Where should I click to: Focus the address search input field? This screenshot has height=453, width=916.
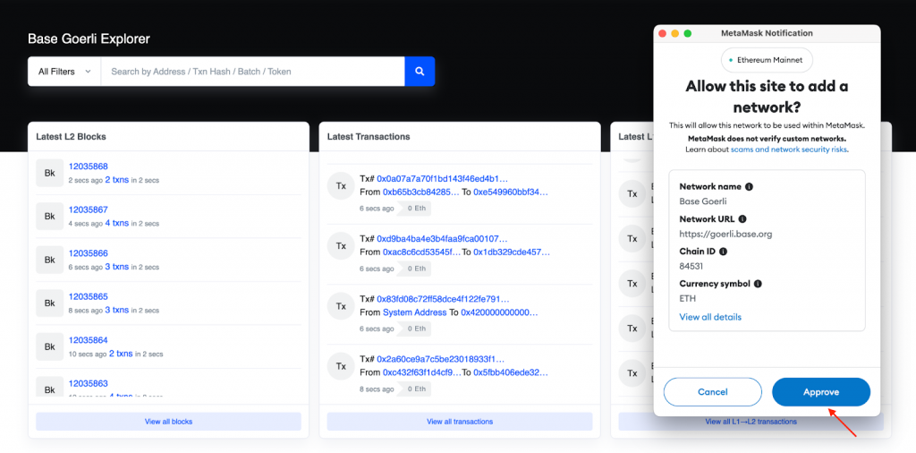(252, 72)
